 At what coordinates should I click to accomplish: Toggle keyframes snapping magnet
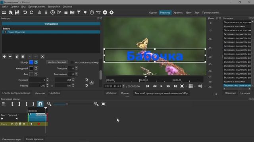pyautogui.click(x=40, y=104)
